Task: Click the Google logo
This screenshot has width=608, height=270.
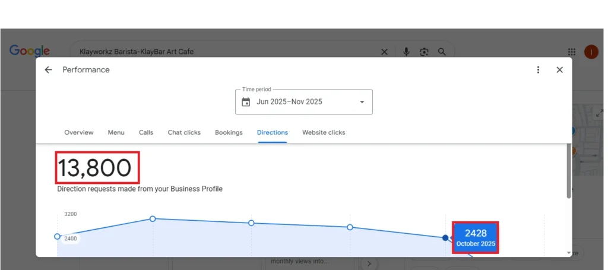Action: point(30,51)
